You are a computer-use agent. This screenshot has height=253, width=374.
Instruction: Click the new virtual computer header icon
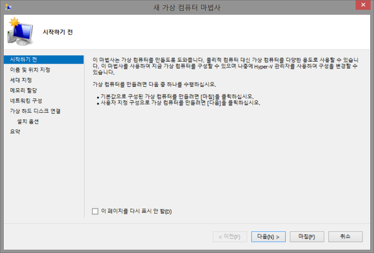[20, 32]
